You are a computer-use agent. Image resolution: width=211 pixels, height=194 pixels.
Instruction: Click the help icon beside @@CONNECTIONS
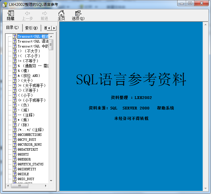[14, 135]
